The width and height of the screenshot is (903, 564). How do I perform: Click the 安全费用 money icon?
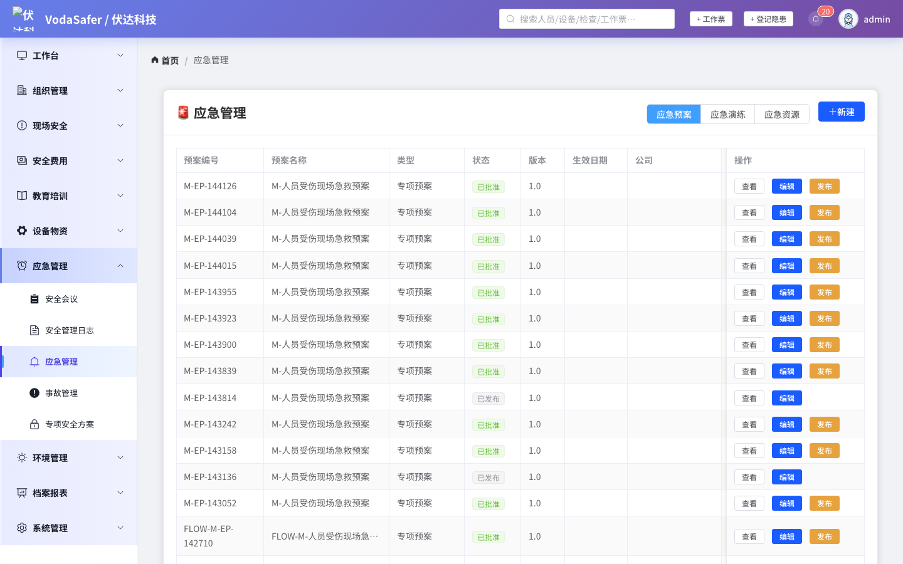click(22, 160)
